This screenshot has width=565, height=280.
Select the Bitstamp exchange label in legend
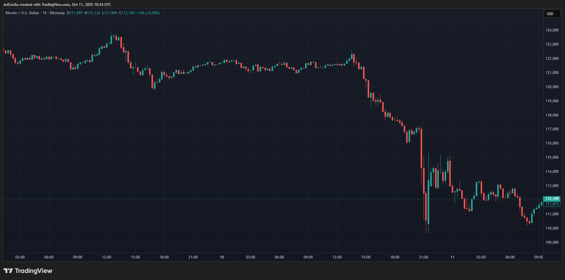point(57,13)
